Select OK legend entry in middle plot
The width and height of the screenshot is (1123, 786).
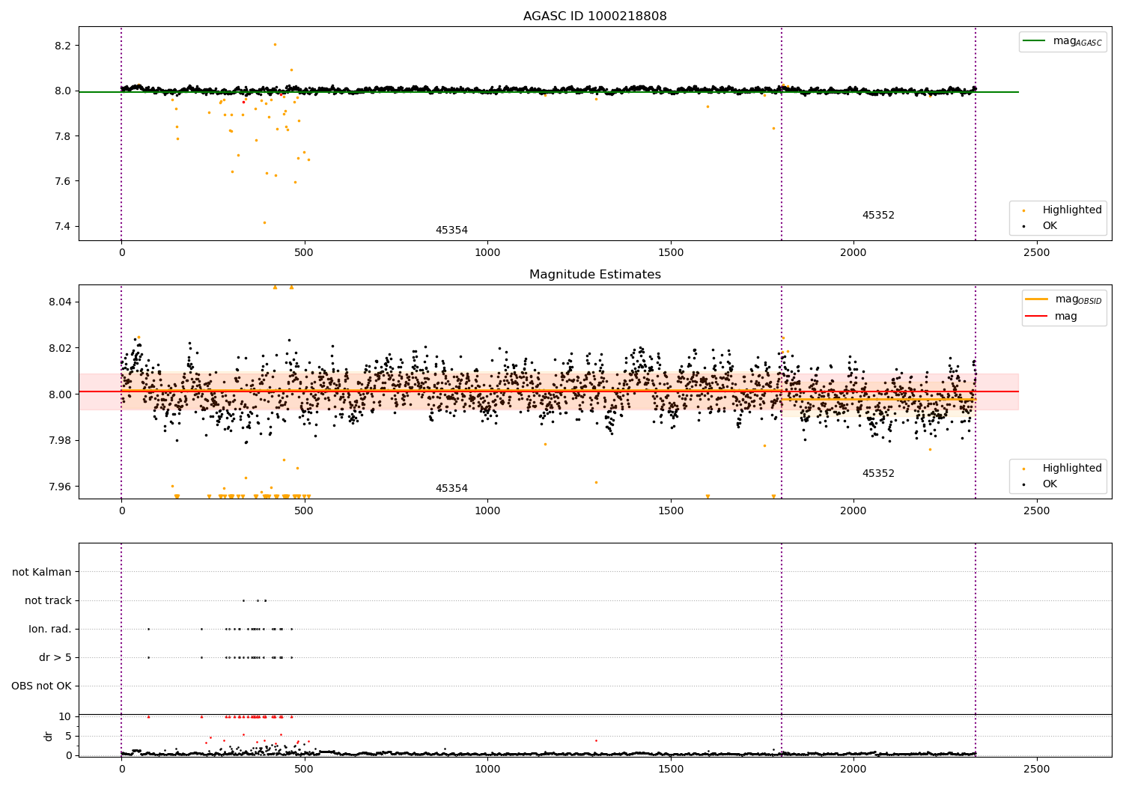[1041, 484]
